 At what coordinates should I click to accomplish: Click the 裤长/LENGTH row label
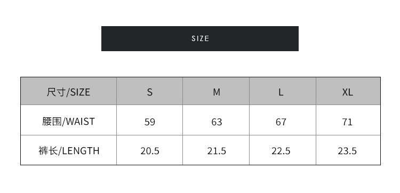click(x=69, y=151)
